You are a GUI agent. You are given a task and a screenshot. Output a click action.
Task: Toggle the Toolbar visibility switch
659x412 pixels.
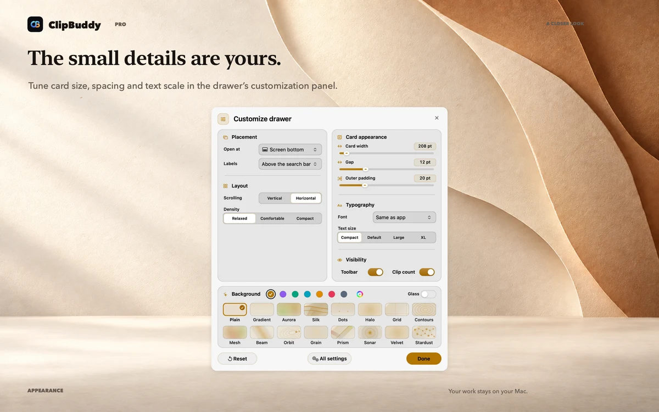coord(376,272)
